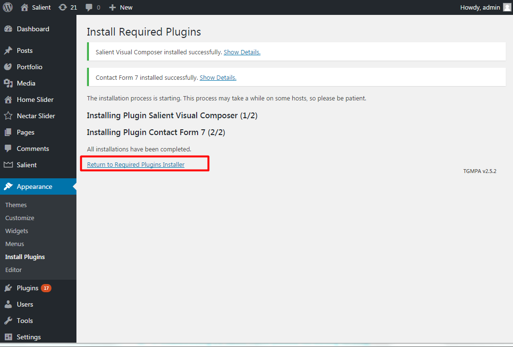Open the Themes submenu item
The image size is (513, 347).
click(16, 205)
